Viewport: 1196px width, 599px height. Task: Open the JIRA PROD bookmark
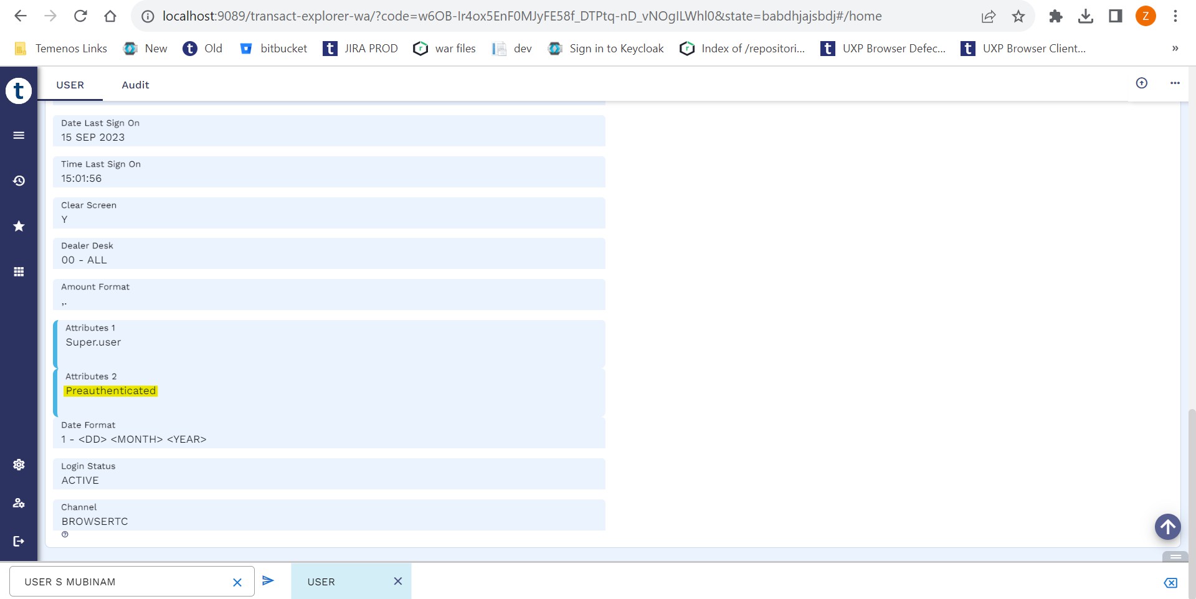(360, 49)
